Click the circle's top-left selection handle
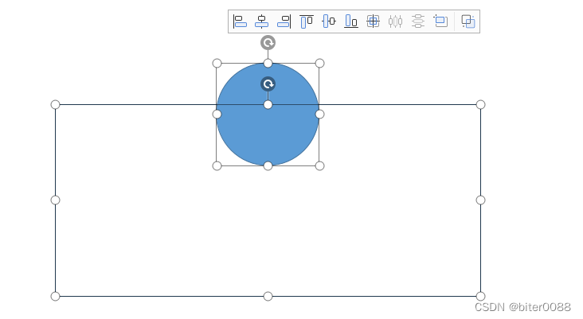Screen dimensions: 583x319 (x=217, y=63)
